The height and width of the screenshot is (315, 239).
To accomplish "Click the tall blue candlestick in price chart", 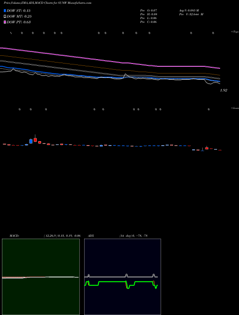I will 31,141.
